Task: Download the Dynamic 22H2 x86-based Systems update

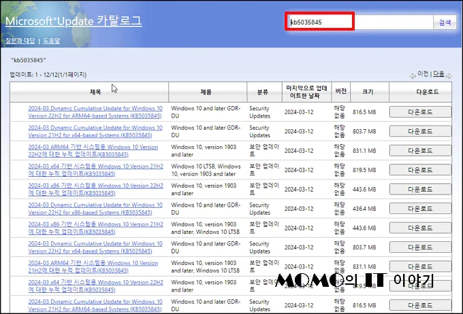Action: [x=420, y=209]
